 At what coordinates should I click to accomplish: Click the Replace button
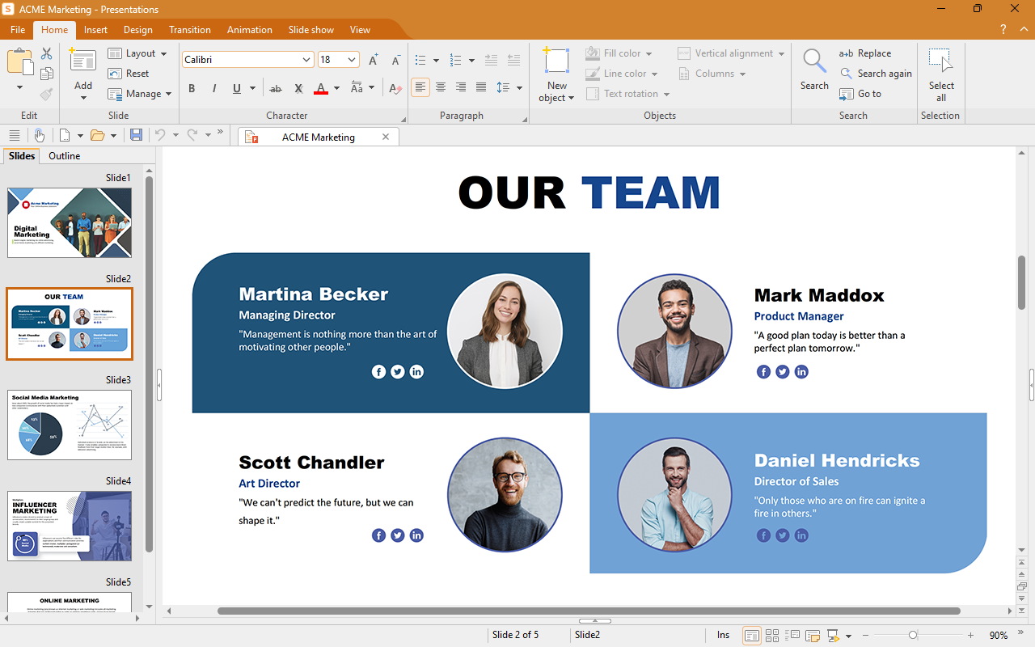[865, 53]
